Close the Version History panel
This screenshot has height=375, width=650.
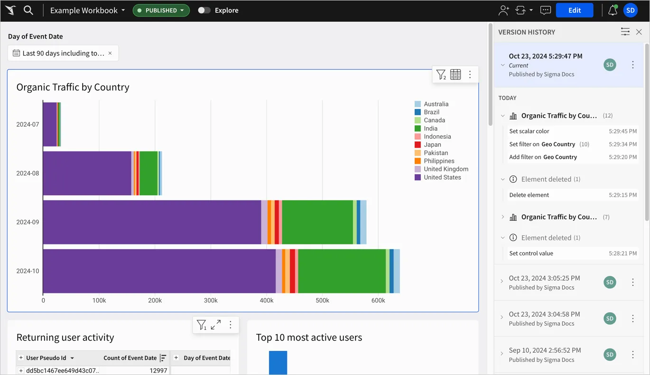tap(639, 32)
